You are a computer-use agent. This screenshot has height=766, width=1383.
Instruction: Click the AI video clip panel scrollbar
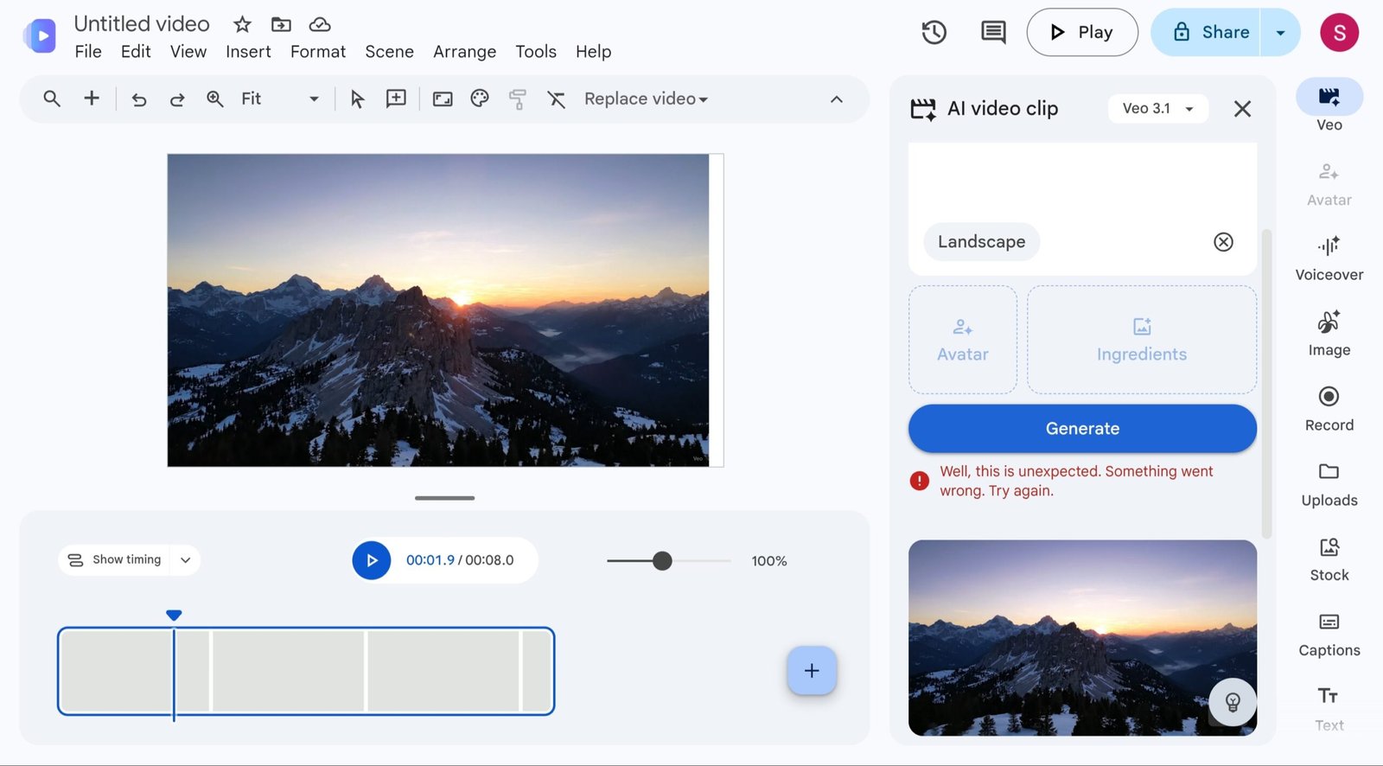pyautogui.click(x=1266, y=384)
